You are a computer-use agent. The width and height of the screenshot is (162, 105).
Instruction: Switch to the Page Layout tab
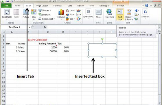coord(42,6)
